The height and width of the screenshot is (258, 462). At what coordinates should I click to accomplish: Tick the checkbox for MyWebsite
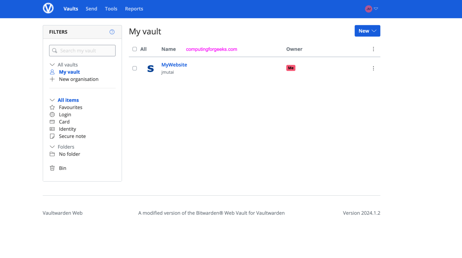(134, 68)
